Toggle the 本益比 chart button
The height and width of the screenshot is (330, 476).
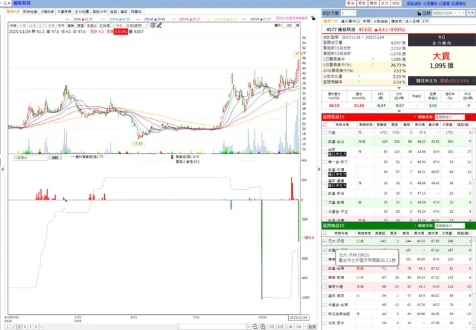point(91,26)
